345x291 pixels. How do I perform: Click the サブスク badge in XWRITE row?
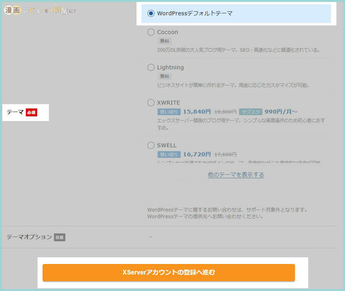(x=250, y=112)
